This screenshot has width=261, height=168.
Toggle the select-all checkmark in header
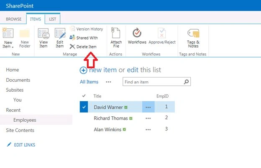click(x=84, y=96)
